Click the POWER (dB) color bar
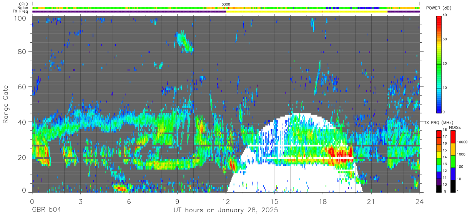This screenshot has width=472, height=218. pos(439,64)
